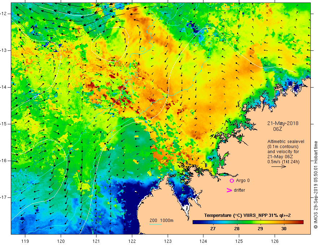318x245 pixels.
Task: Click longitude axis label 120
Action: tap(61, 241)
